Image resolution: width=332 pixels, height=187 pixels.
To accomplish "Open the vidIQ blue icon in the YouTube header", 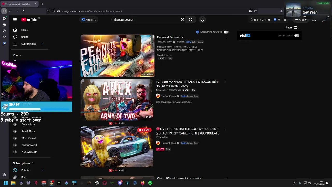I will click(x=275, y=20).
